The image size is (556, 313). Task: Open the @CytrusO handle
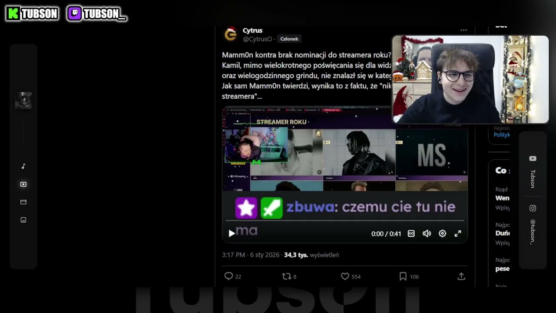click(257, 39)
